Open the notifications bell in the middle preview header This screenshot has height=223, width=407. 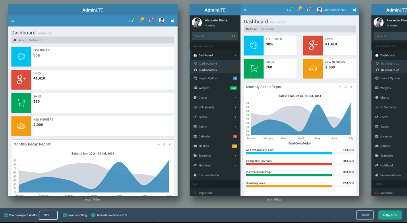[x=299, y=10]
